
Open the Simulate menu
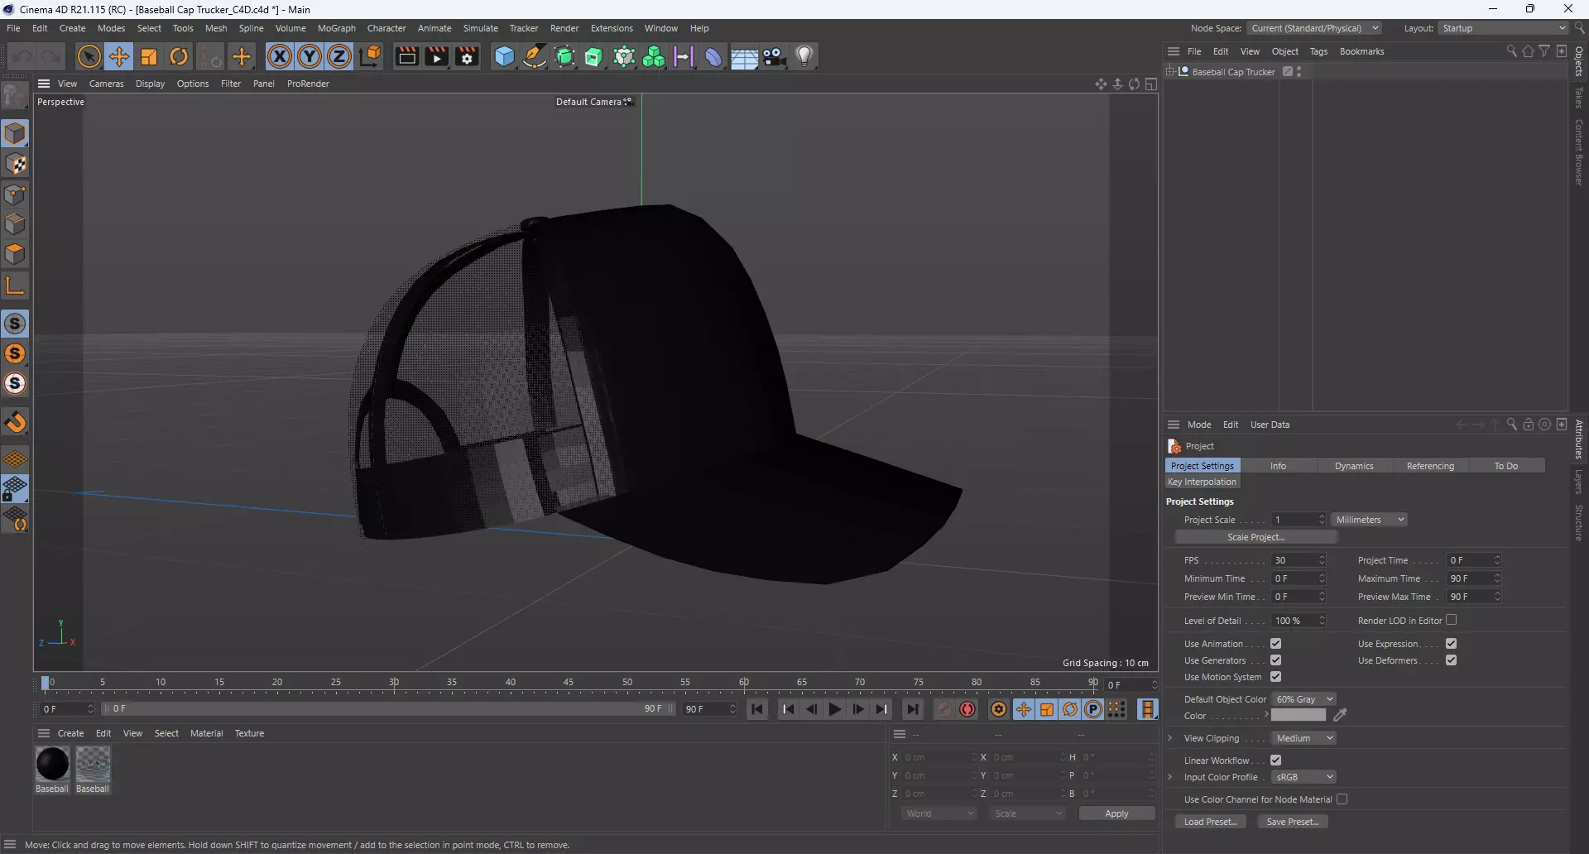480,28
